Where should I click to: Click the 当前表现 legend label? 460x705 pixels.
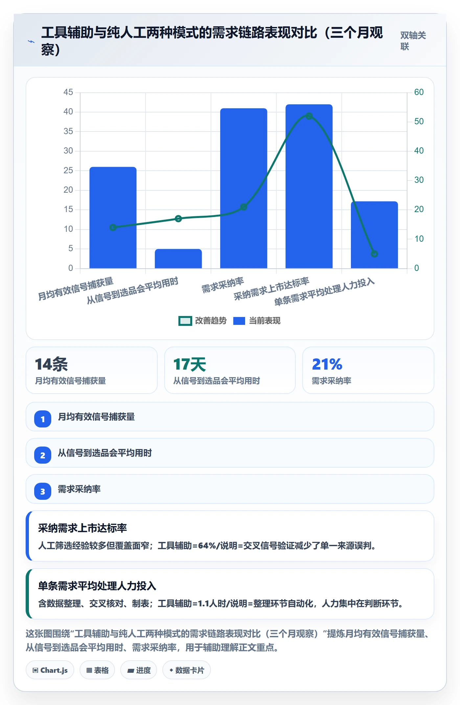click(x=264, y=321)
